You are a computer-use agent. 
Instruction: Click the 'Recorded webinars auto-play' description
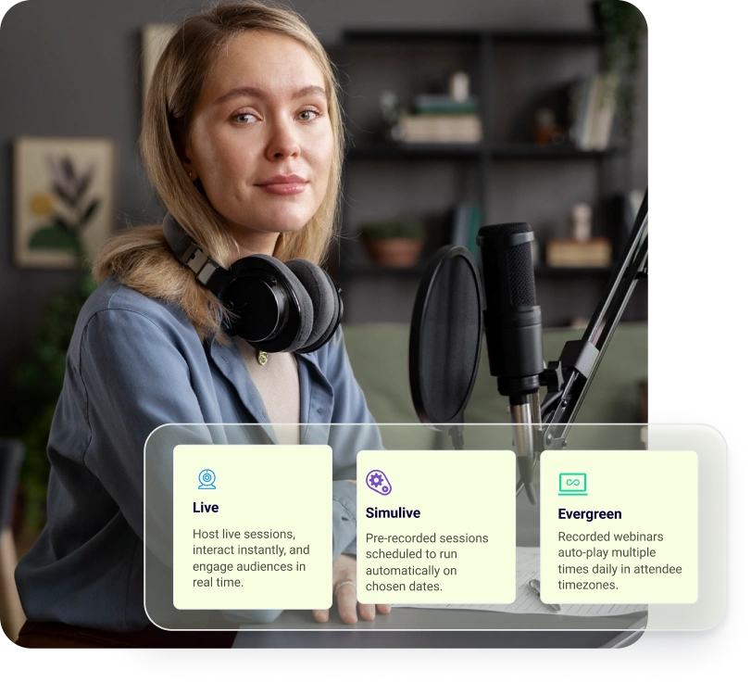(x=619, y=562)
